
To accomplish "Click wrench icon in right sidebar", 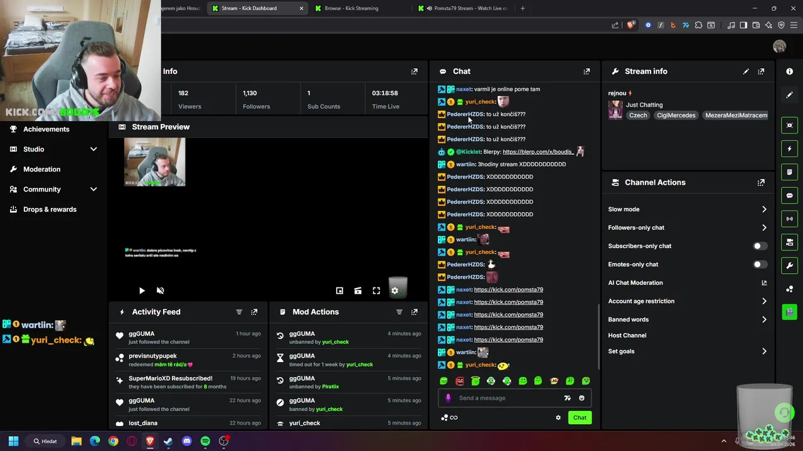I will 789,266.
